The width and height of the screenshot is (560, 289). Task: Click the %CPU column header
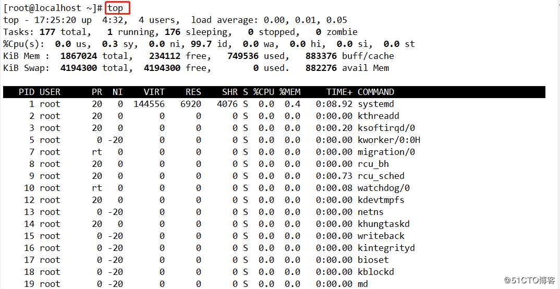coord(264,92)
